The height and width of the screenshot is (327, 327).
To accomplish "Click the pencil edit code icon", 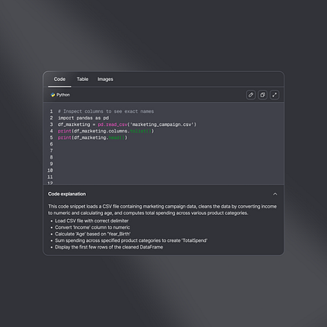I will coord(251,95).
